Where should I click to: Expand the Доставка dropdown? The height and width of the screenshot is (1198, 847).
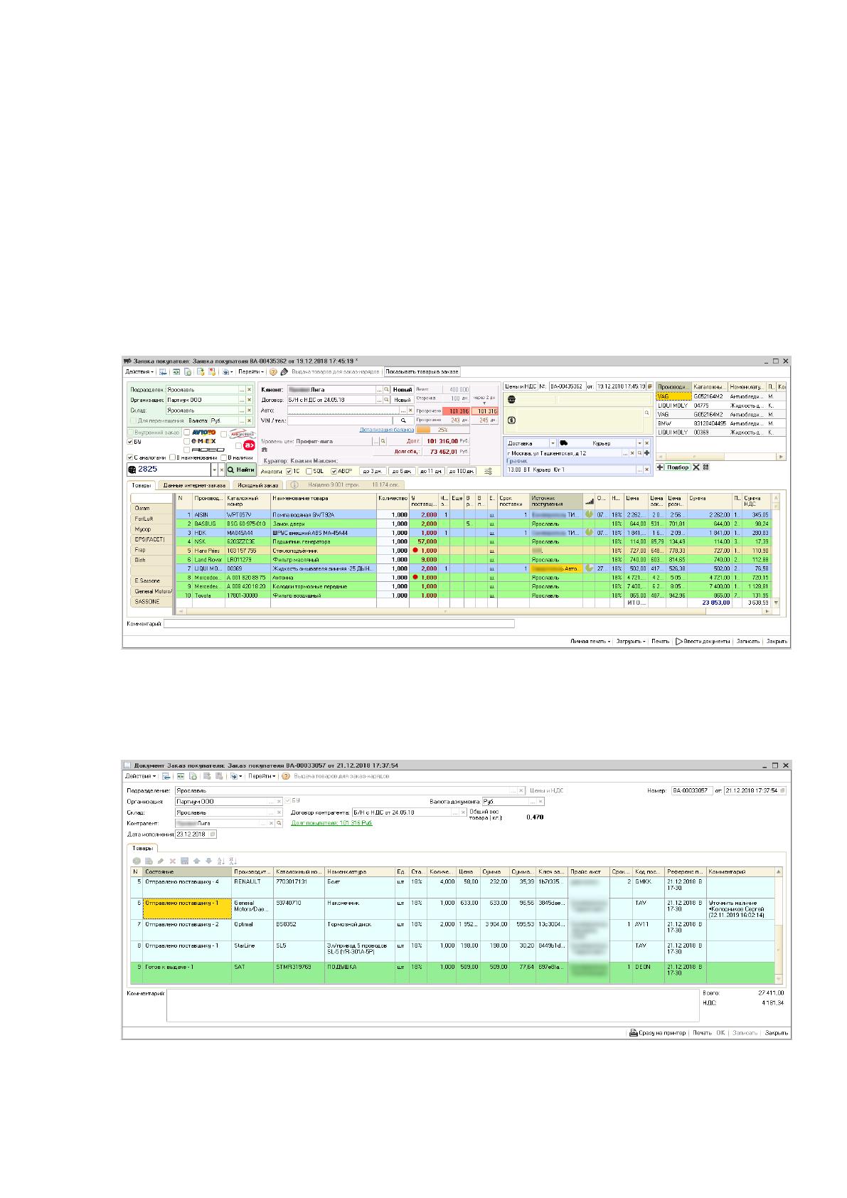point(553,443)
